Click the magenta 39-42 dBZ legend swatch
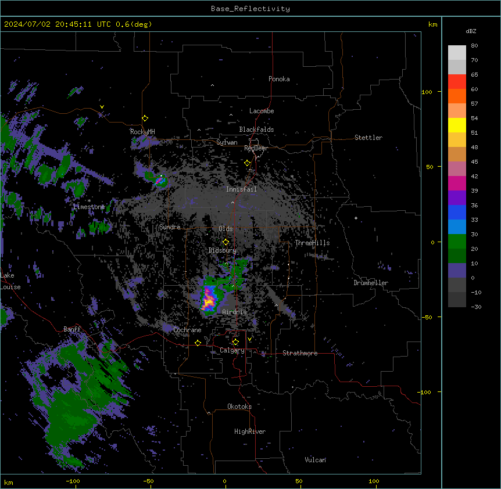The height and width of the screenshot is (489, 501). [457, 183]
